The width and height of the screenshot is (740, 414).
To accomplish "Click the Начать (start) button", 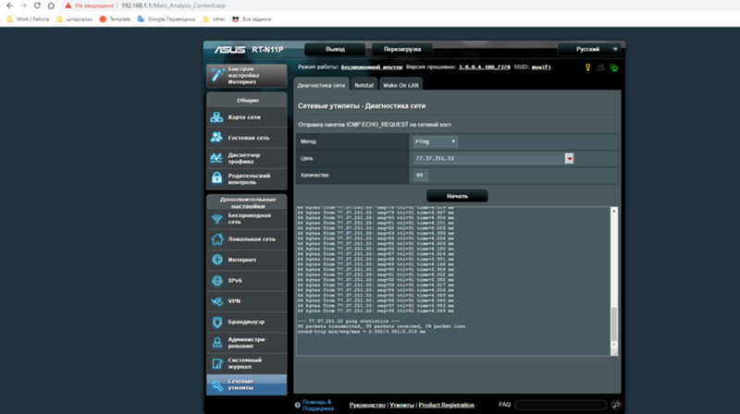I will [x=457, y=196].
